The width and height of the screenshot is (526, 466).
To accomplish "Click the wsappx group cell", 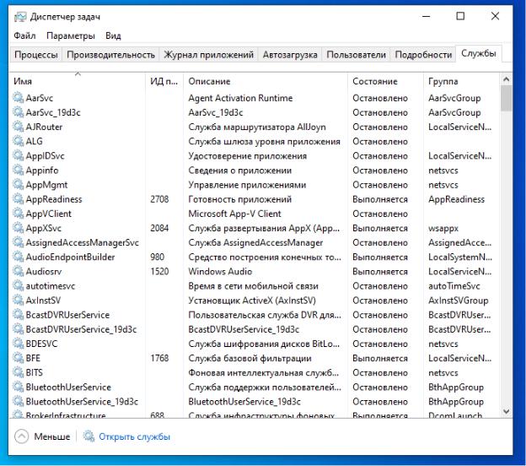I will pos(443,228).
